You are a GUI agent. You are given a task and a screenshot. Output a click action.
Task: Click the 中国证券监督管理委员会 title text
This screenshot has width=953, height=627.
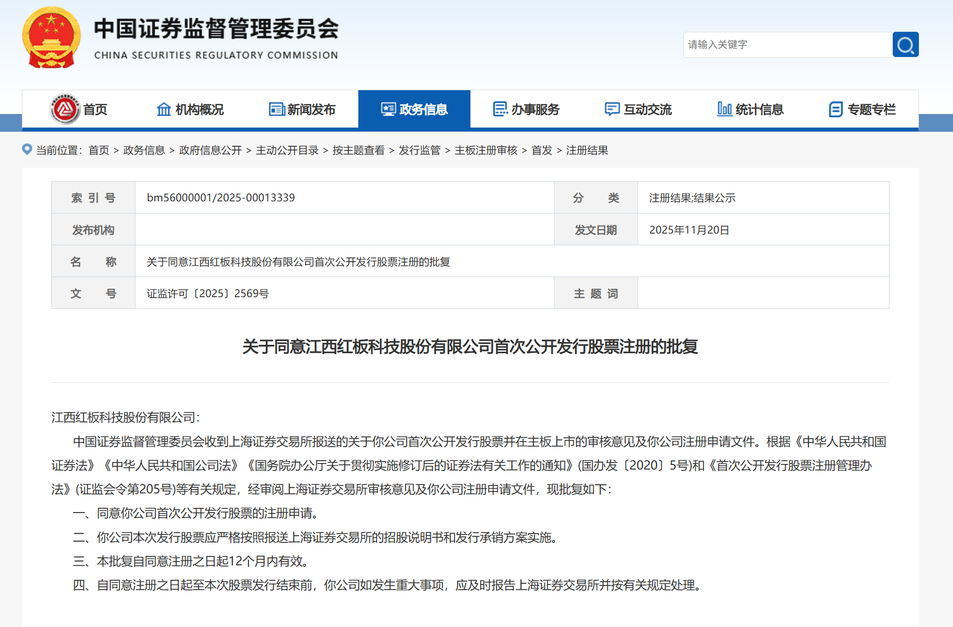click(216, 29)
